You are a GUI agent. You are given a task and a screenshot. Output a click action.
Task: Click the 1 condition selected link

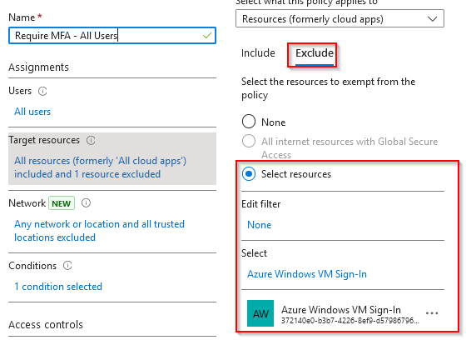click(x=58, y=287)
